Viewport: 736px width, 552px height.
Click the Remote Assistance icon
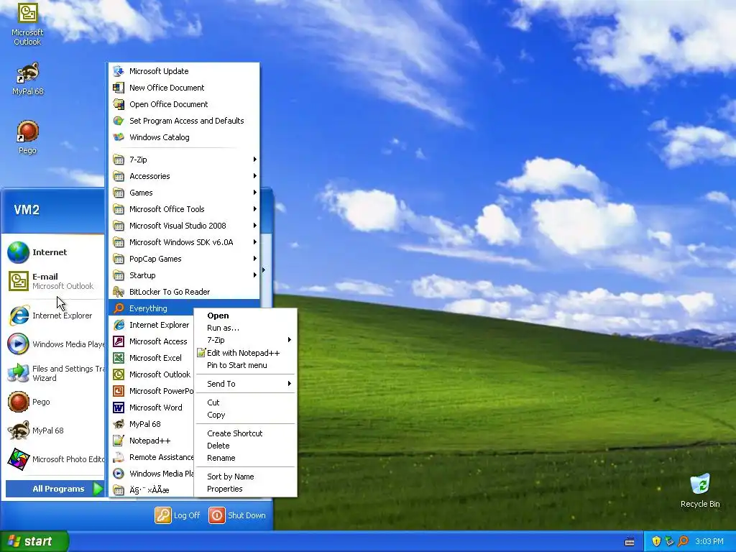[119, 456]
